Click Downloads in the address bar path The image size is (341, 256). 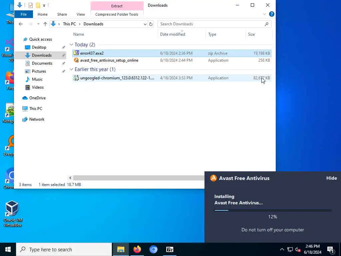pos(93,24)
